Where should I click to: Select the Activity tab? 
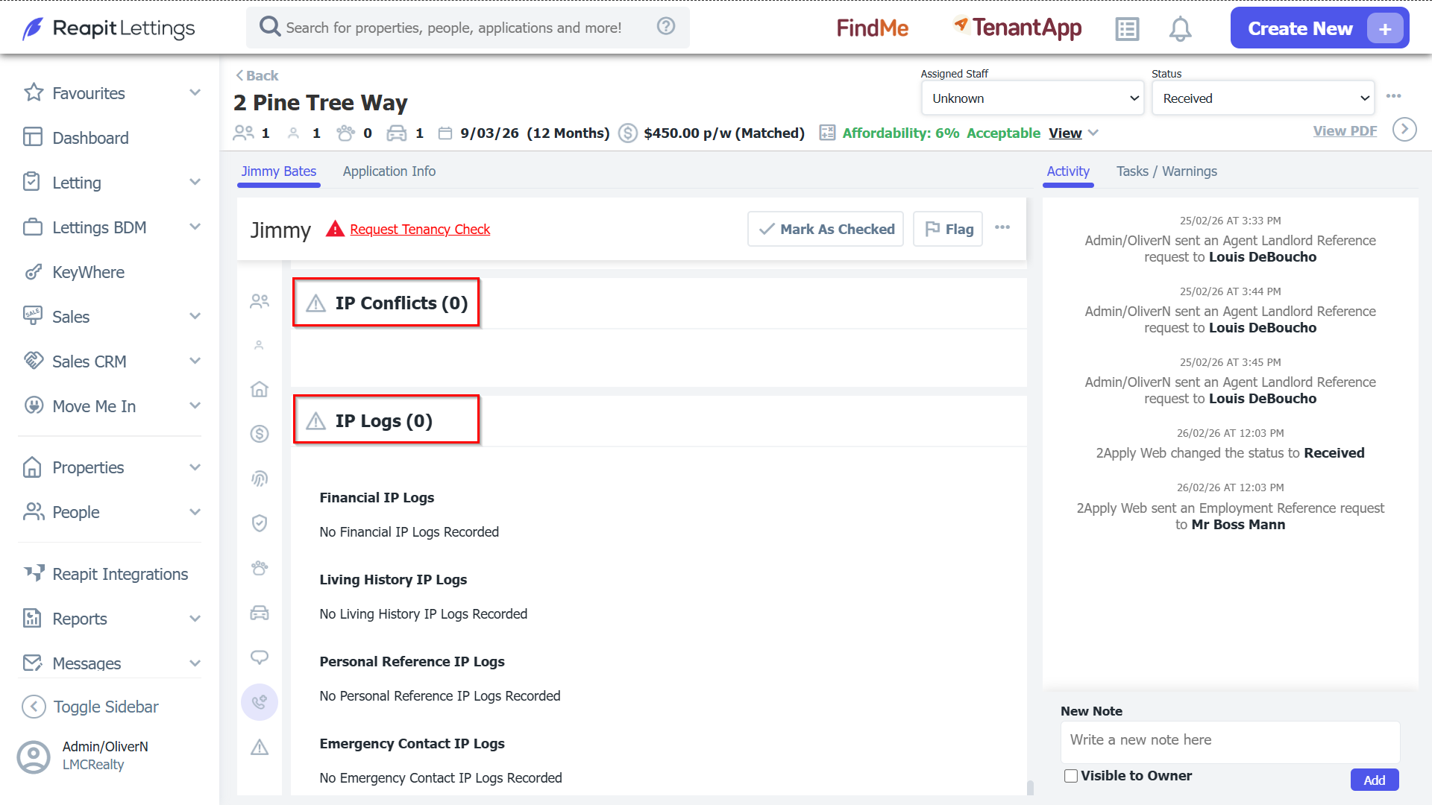pyautogui.click(x=1068, y=171)
